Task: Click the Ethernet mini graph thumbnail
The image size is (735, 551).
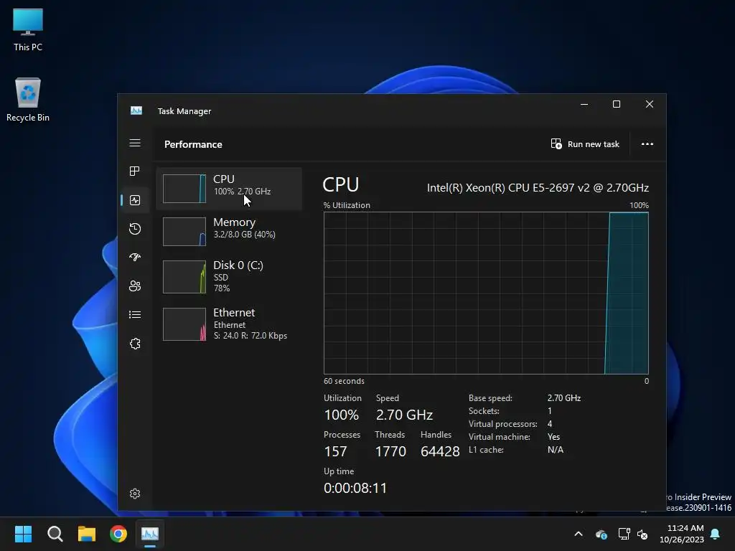Action: [184, 324]
